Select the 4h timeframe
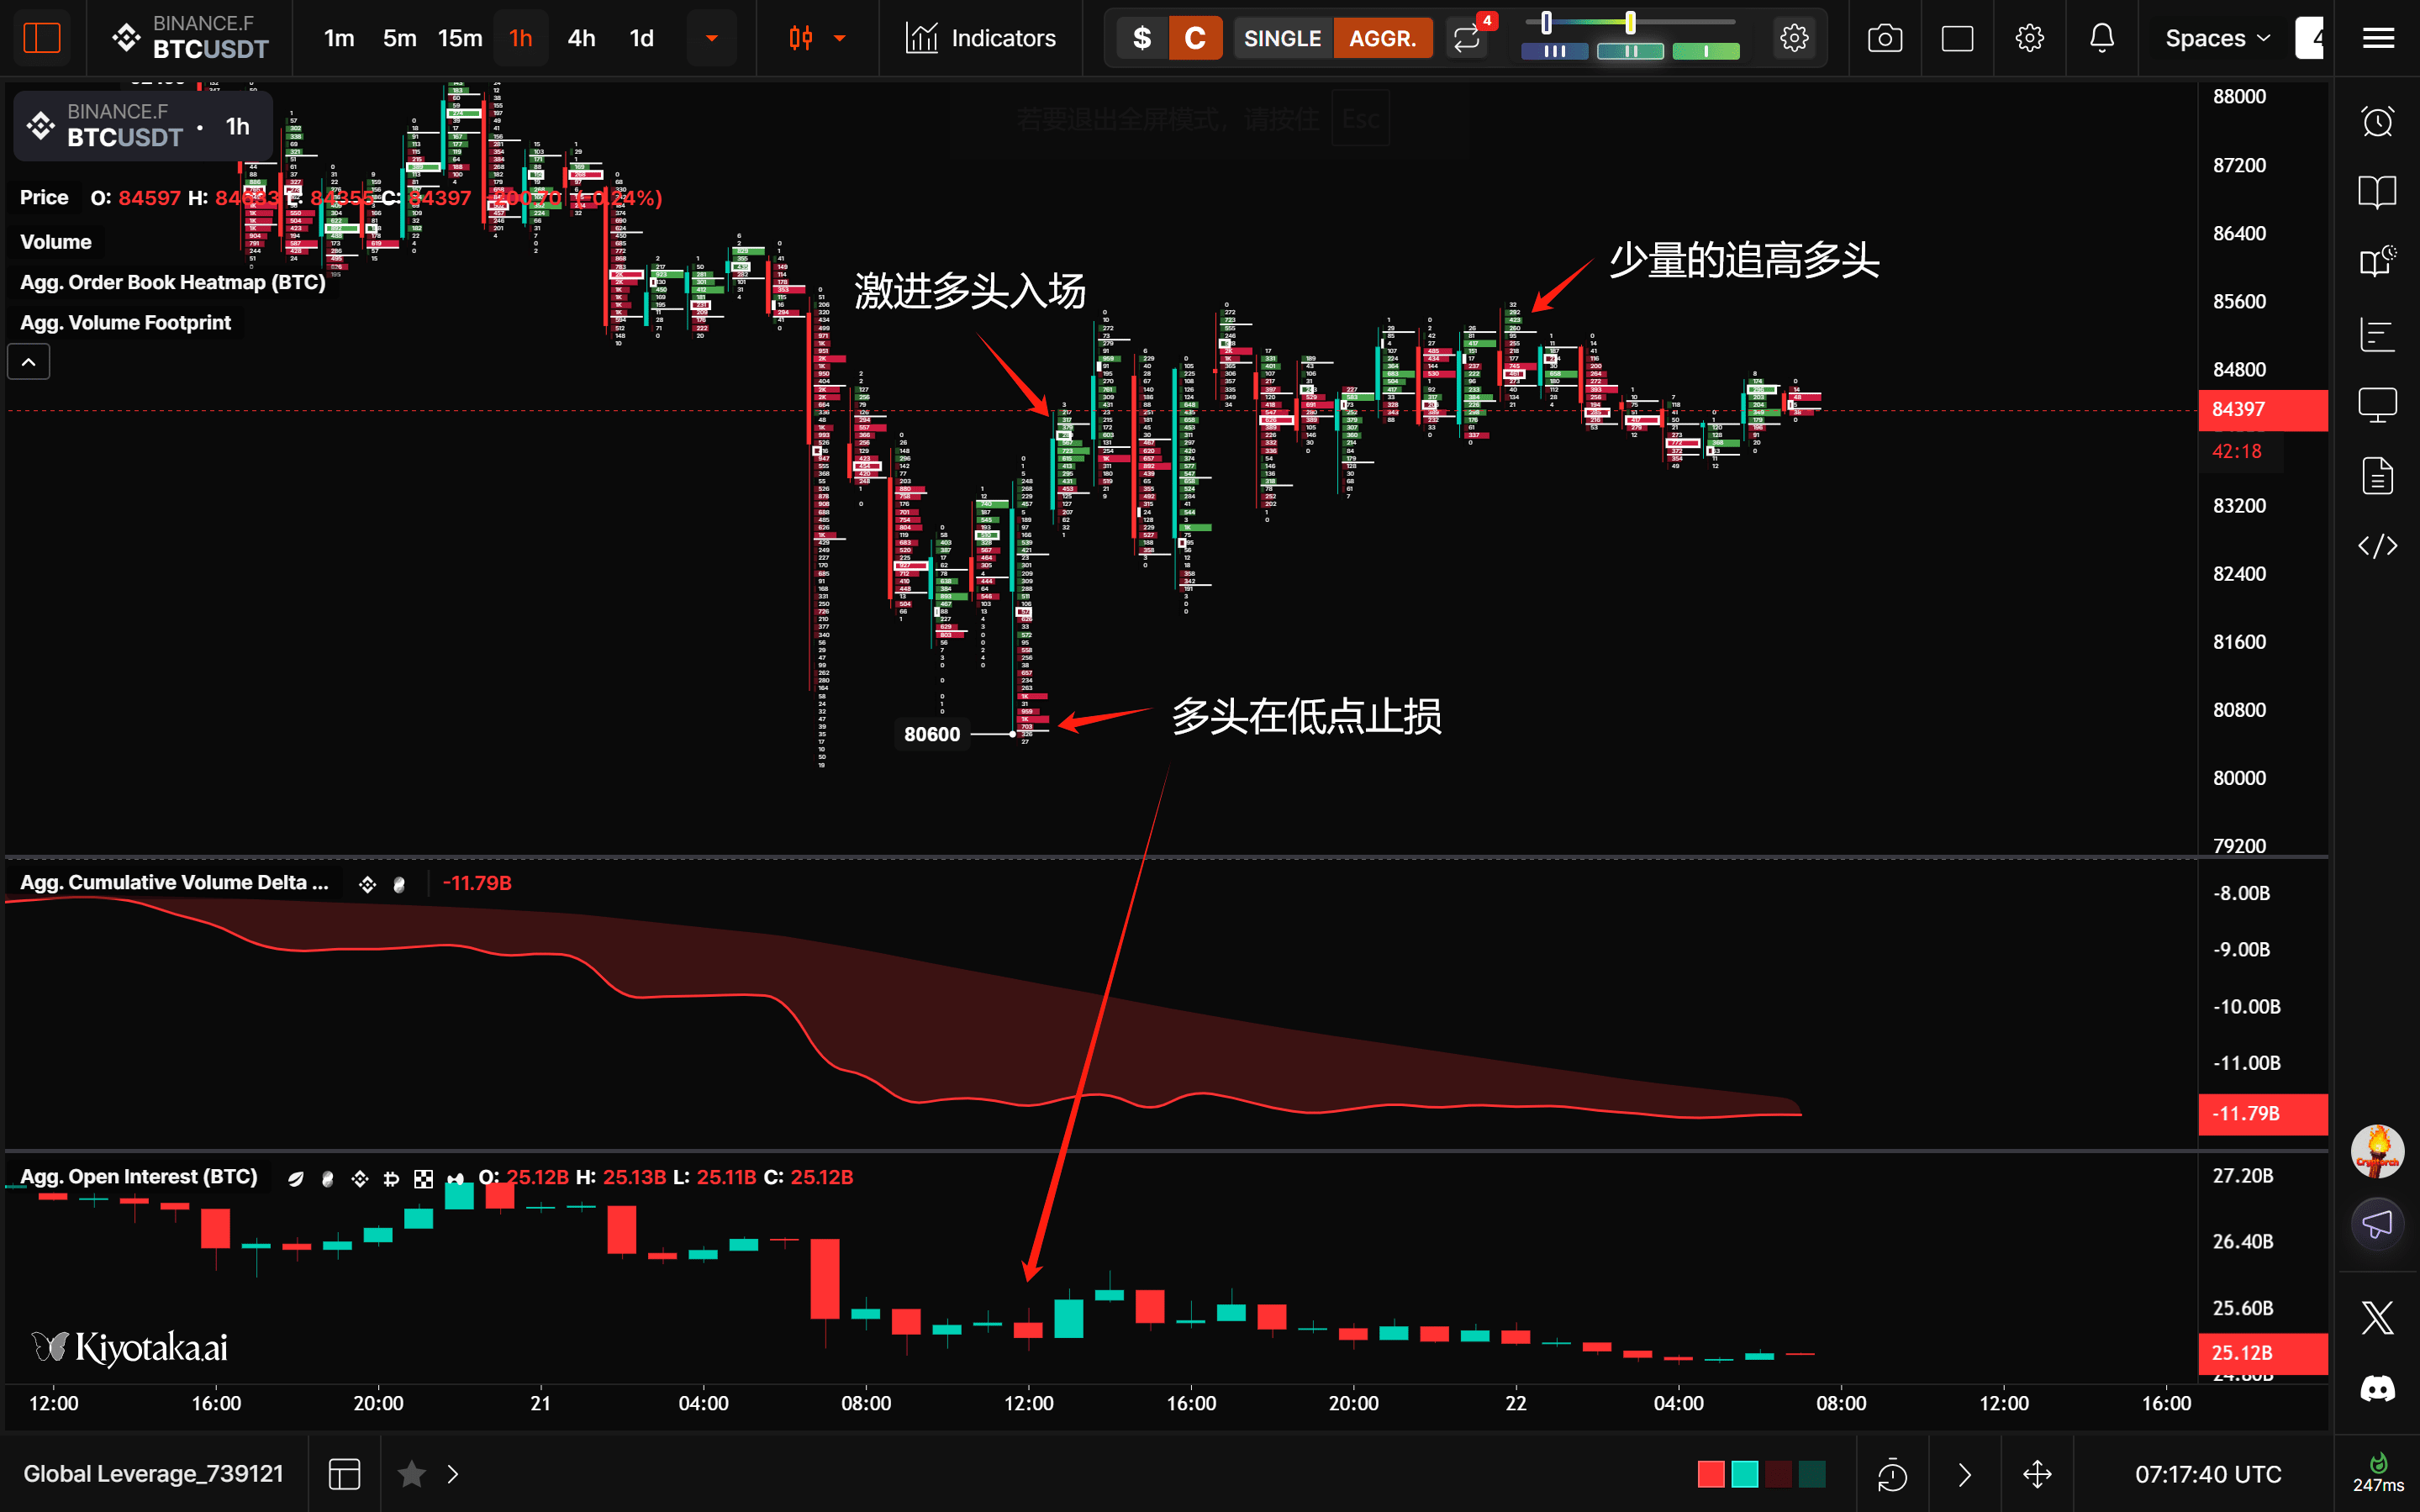Screen dimensions: 2420x1512 coord(581,39)
